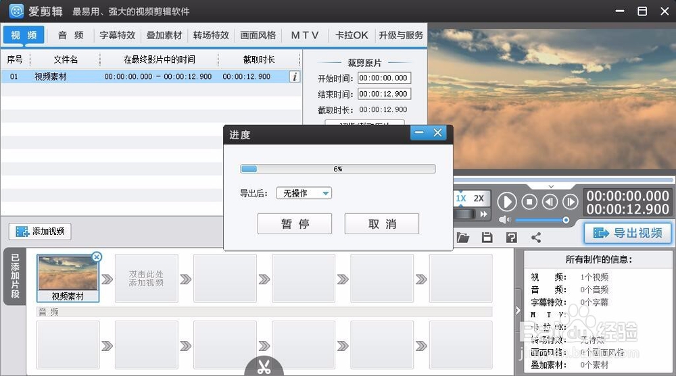Click the 导出视频 export button
Screen dimensions: 676x376
point(628,234)
